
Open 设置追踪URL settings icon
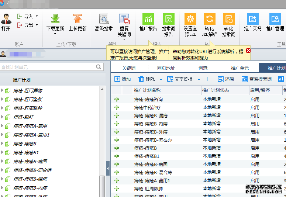pos(190,19)
